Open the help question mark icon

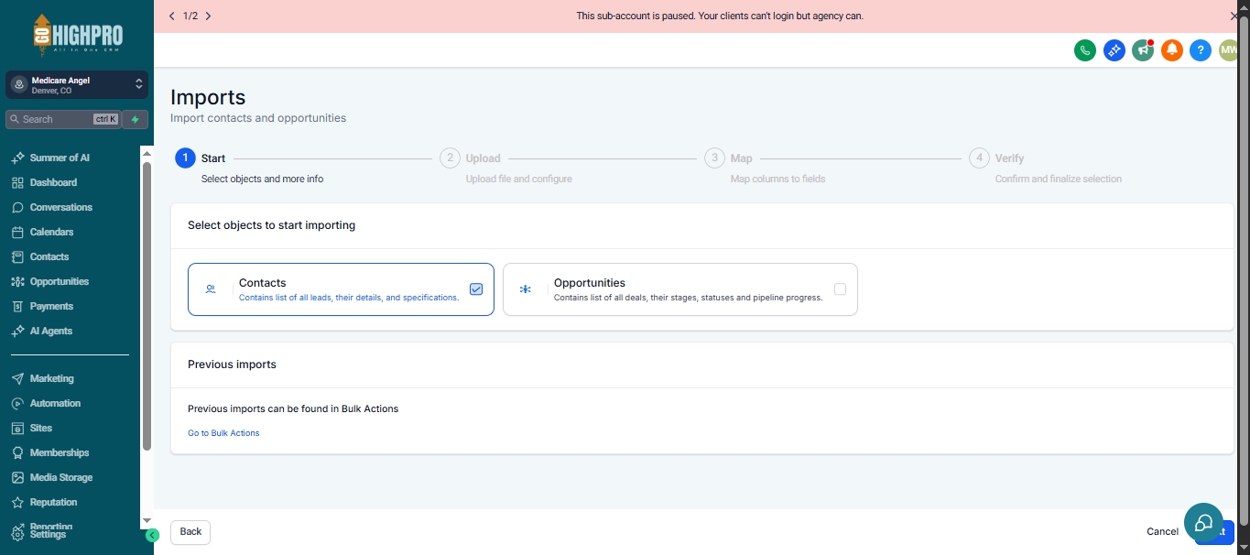pos(1201,50)
